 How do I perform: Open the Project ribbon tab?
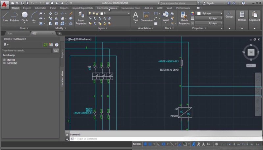(27, 8)
